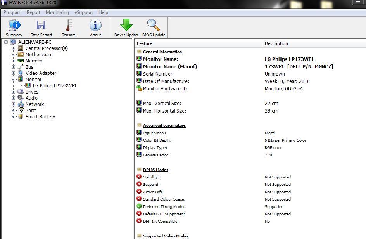Select the Video Adapter tree icon

[21, 73]
